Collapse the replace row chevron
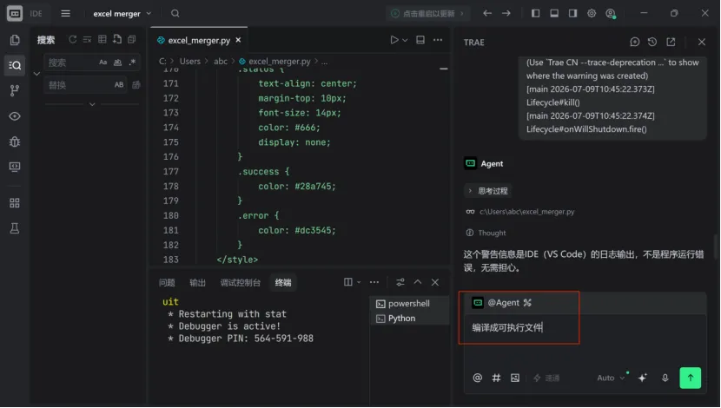 point(36,74)
